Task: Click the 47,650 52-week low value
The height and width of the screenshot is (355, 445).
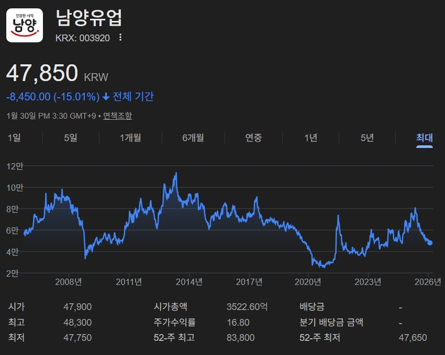Action: [413, 338]
